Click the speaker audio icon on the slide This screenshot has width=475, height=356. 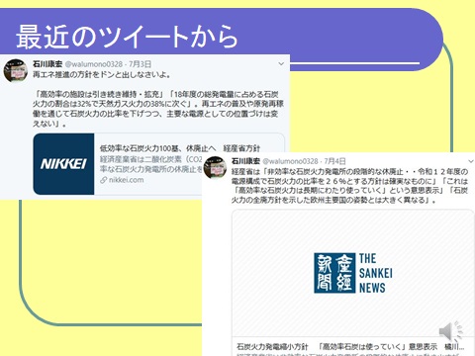point(451,330)
